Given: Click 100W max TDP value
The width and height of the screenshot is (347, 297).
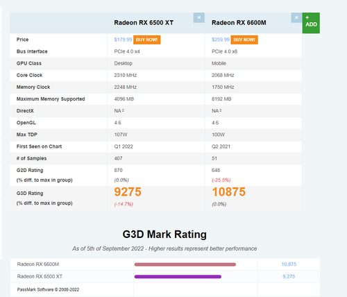Looking at the screenshot, I should (219, 135).
